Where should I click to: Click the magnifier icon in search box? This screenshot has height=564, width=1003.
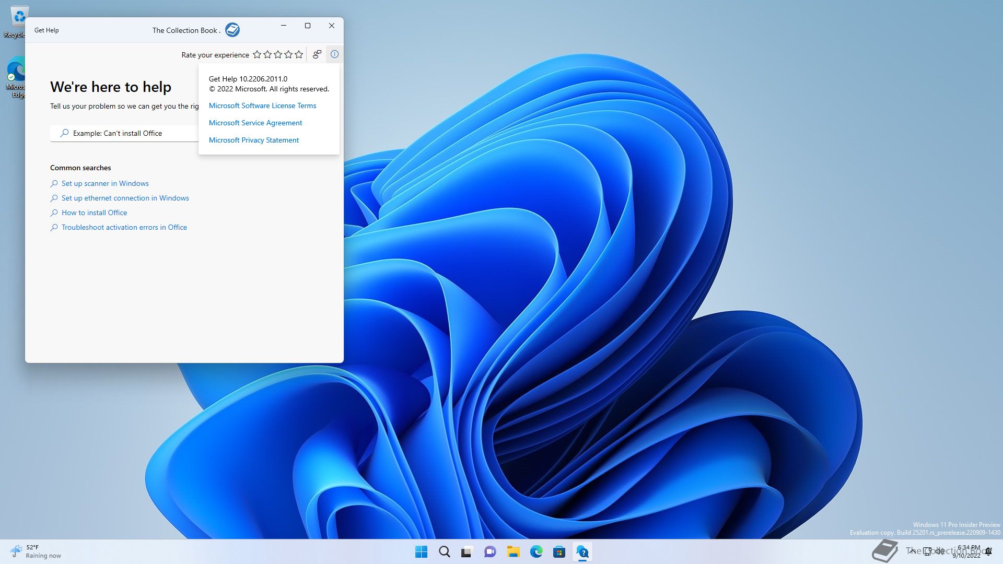click(x=64, y=133)
